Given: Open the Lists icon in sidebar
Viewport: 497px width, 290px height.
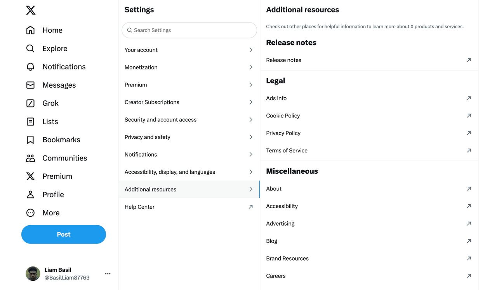Looking at the screenshot, I should (30, 121).
